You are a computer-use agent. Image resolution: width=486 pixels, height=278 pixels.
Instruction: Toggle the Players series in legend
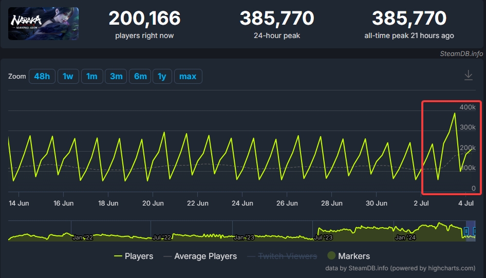pos(134,256)
